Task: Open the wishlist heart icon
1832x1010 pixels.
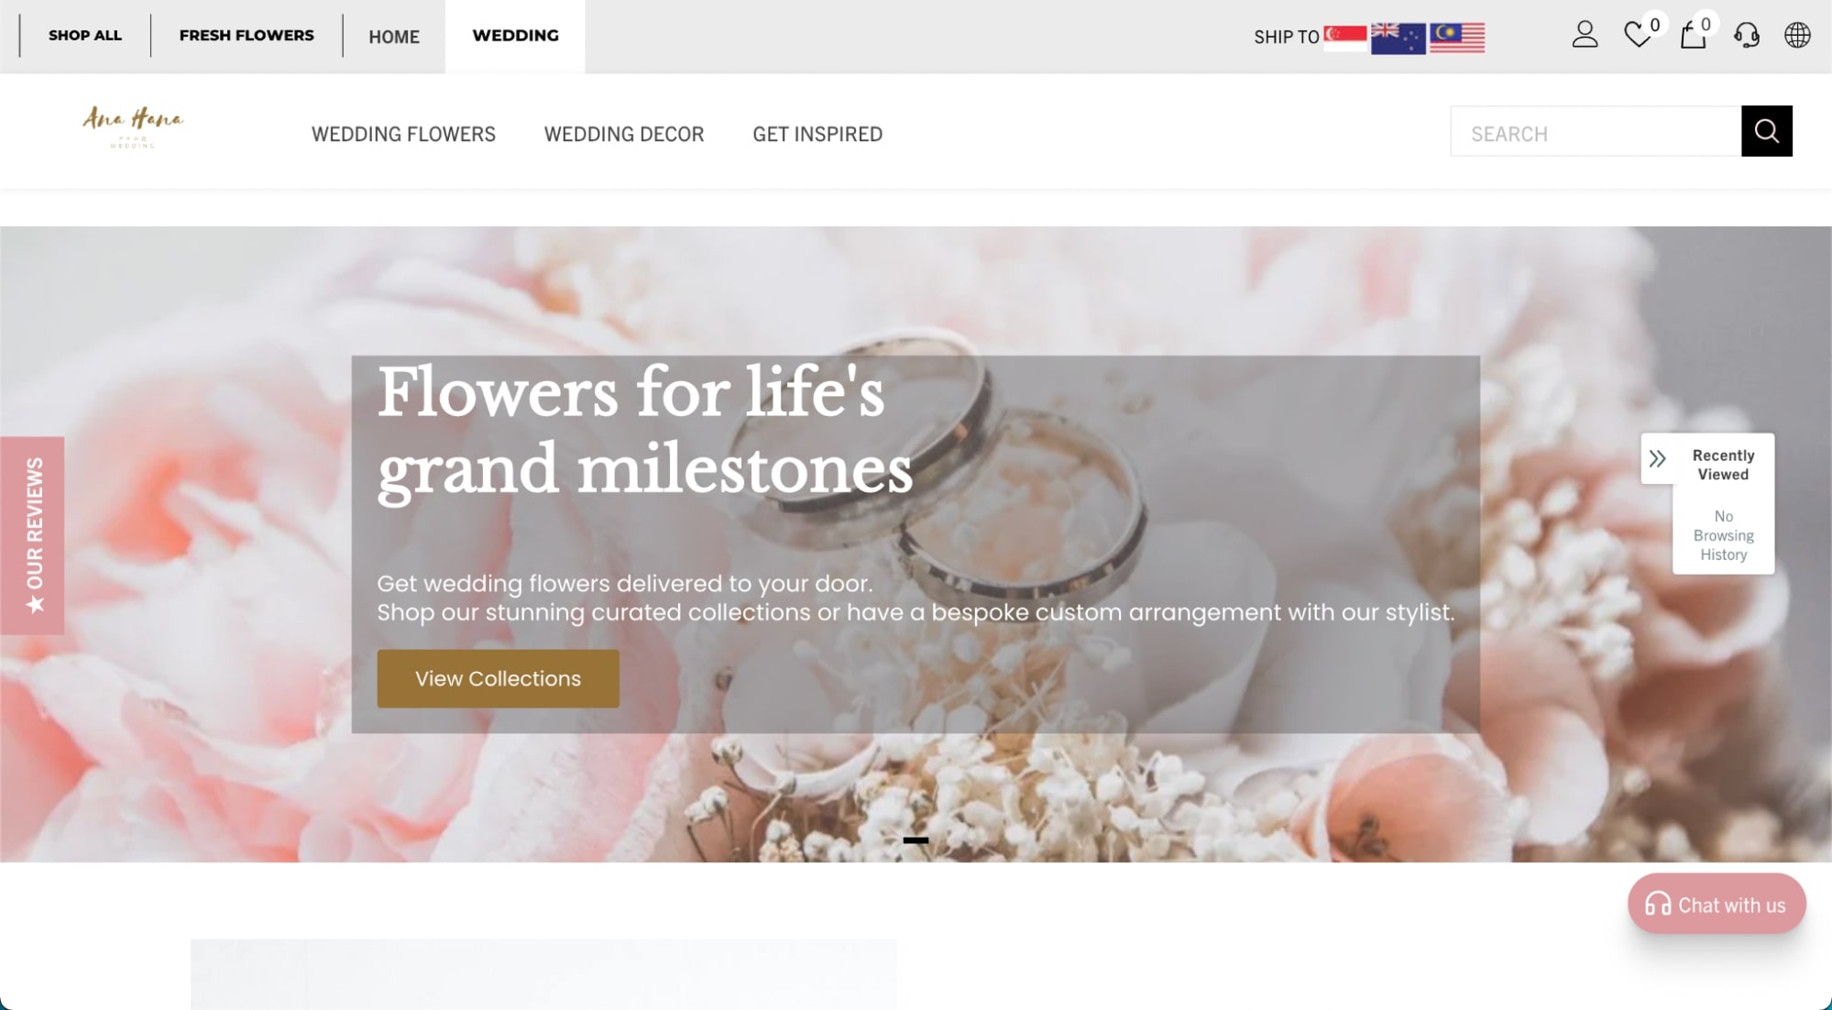Action: point(1638,36)
